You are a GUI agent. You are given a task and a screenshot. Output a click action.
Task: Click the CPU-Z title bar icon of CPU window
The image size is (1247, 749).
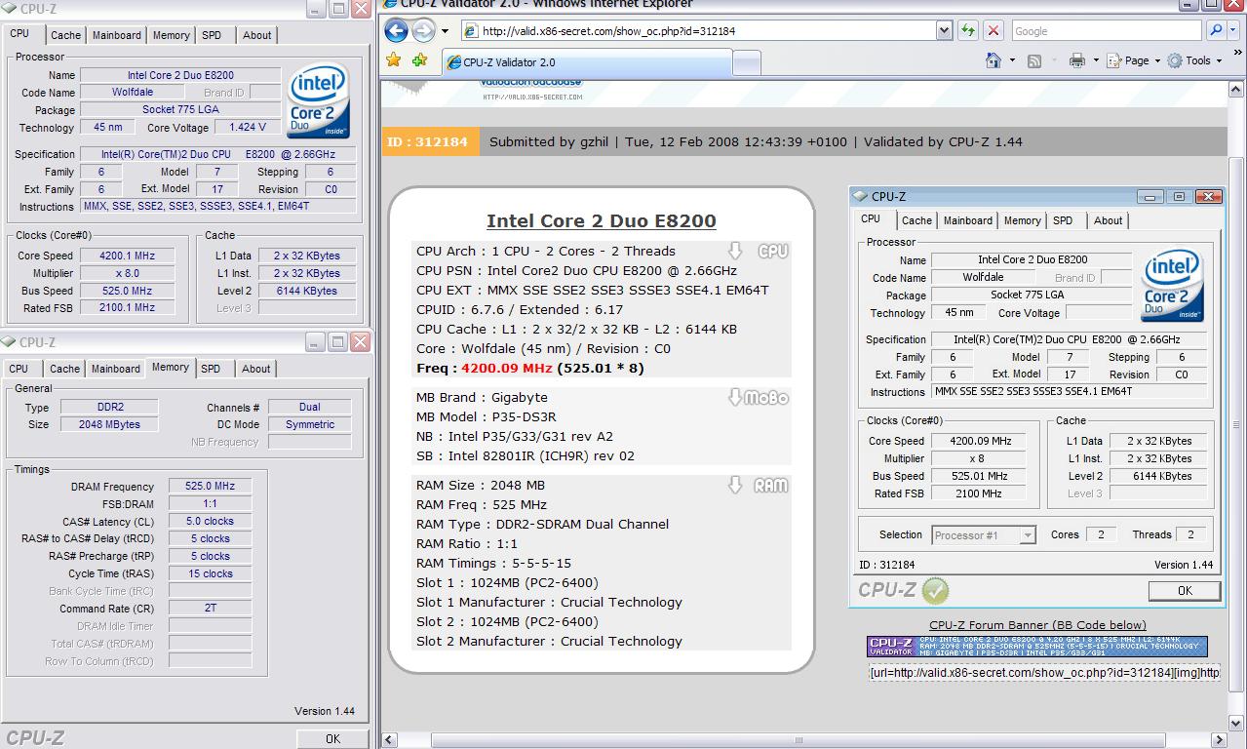pos(9,9)
